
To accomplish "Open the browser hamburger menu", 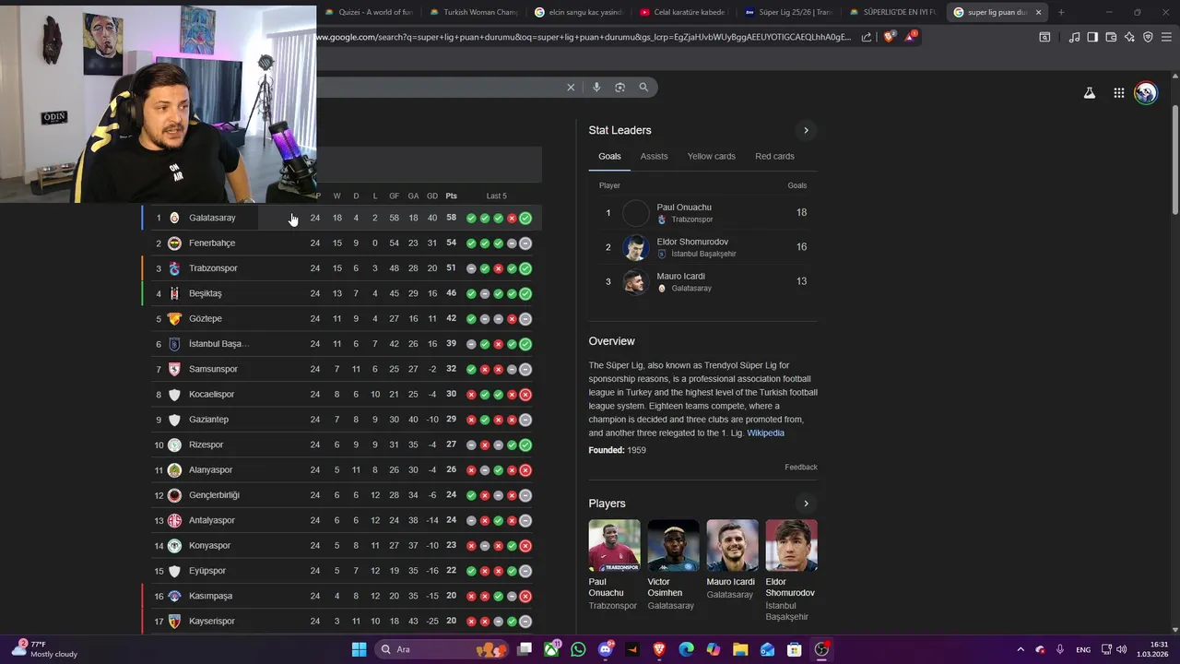I will (x=1167, y=37).
